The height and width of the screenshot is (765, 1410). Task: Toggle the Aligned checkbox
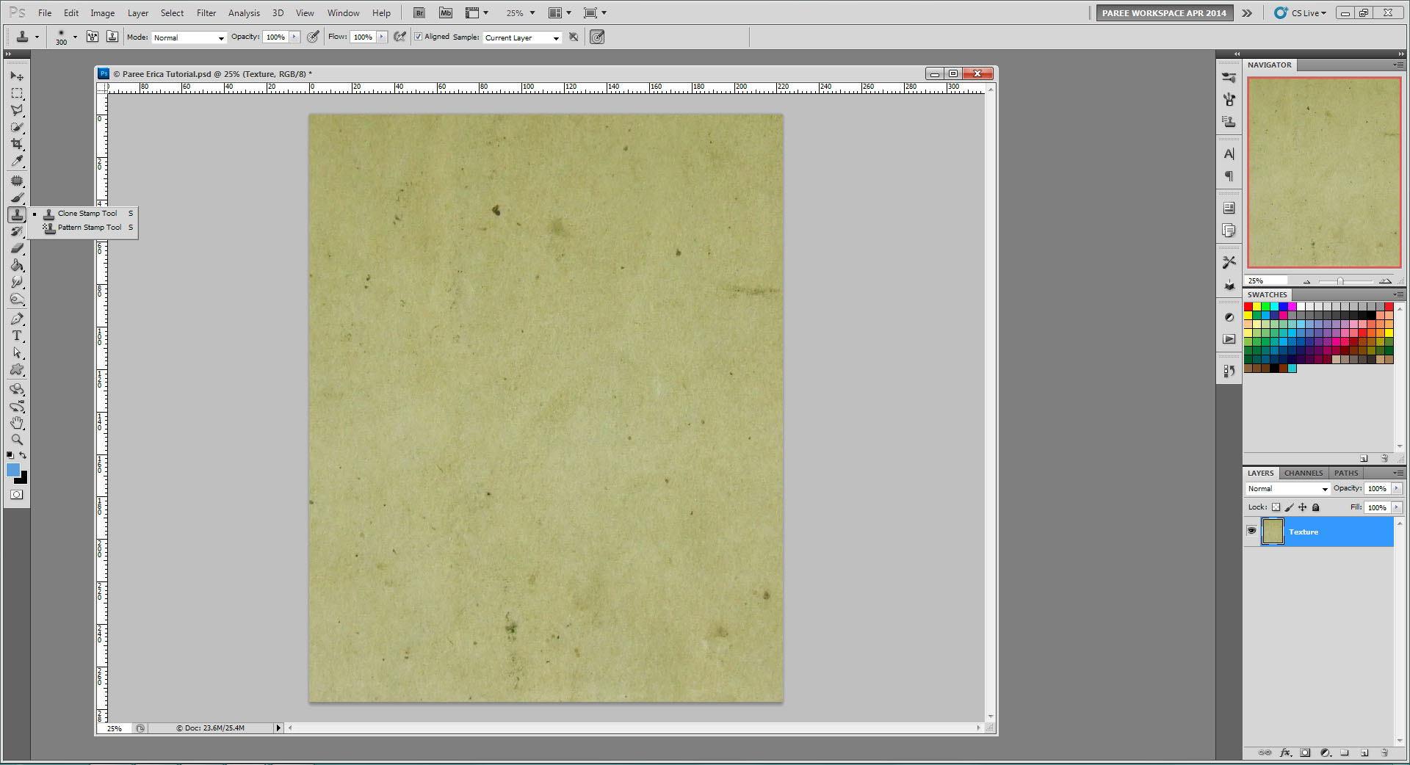[x=419, y=37]
